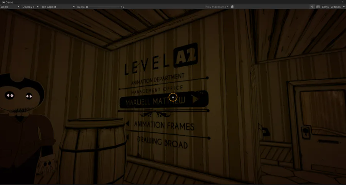346x185 pixels.
Task: Open the Free Aspect resolution dropdown
Action: [x=58, y=7]
